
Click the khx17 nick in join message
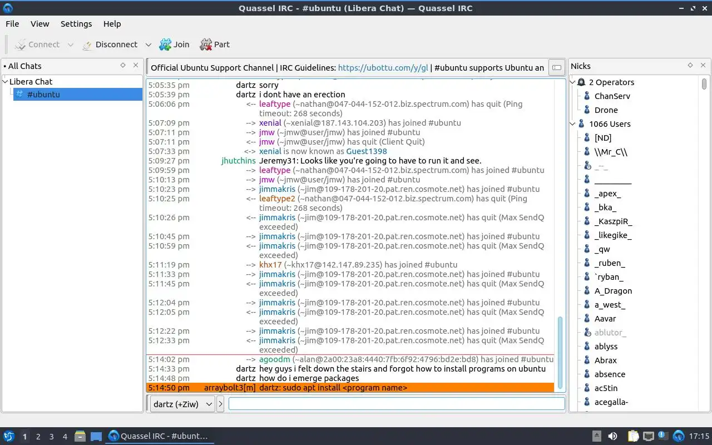(270, 265)
